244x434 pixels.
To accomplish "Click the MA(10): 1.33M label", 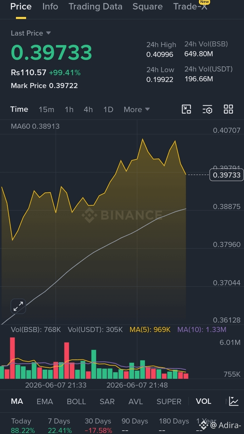I will click(202, 330).
